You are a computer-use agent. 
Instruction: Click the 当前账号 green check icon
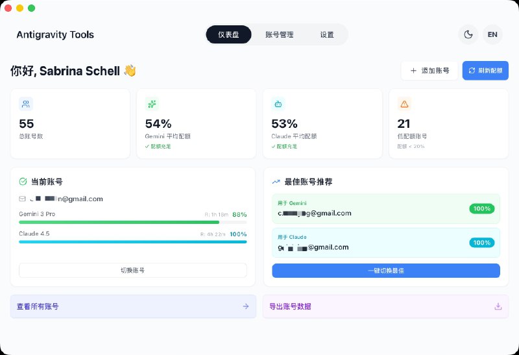[x=23, y=182]
